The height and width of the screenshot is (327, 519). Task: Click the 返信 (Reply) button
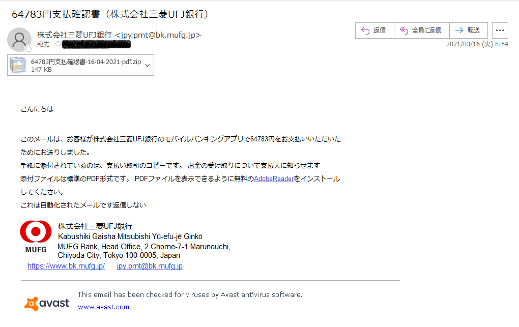(374, 31)
